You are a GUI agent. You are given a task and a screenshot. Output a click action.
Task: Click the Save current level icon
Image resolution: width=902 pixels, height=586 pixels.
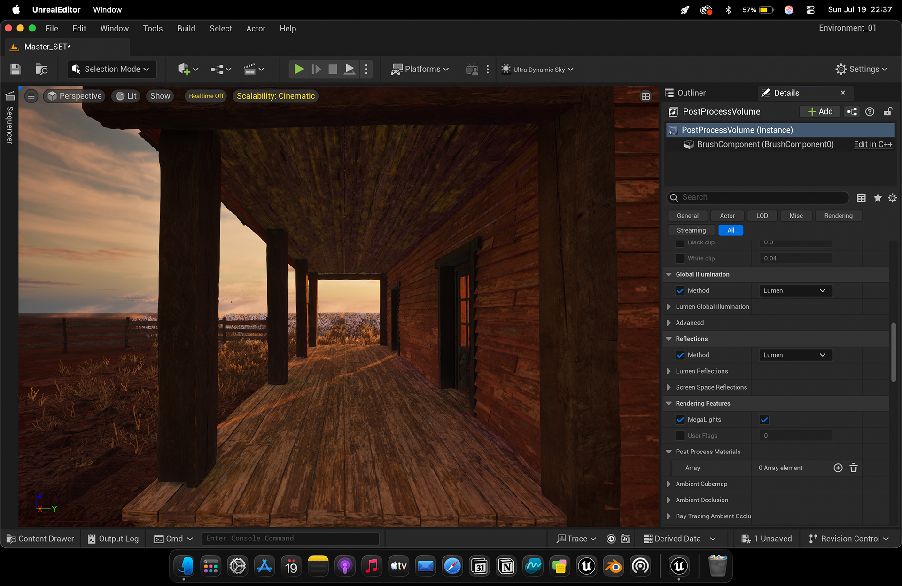(16, 70)
